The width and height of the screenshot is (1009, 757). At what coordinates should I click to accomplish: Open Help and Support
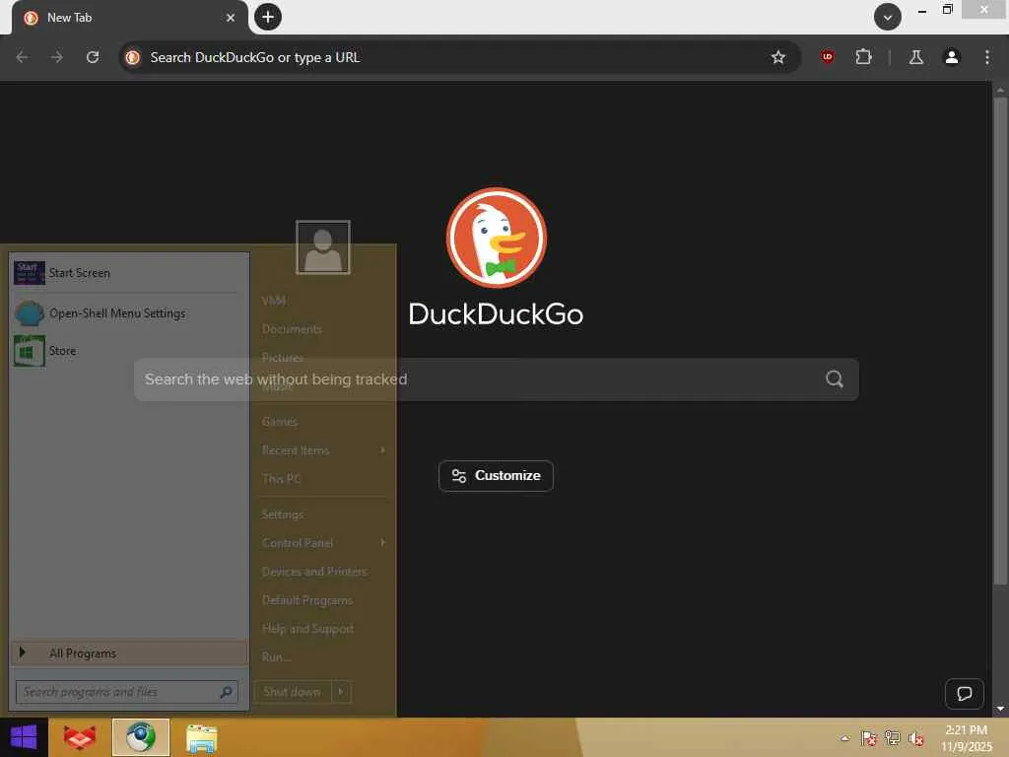[308, 628]
